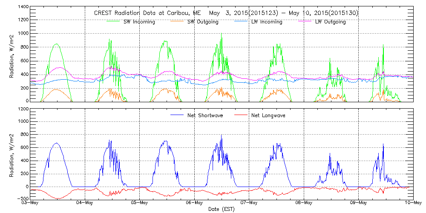Click the red Net Longwave legend line
The image size is (426, 213).
pyautogui.click(x=242, y=115)
